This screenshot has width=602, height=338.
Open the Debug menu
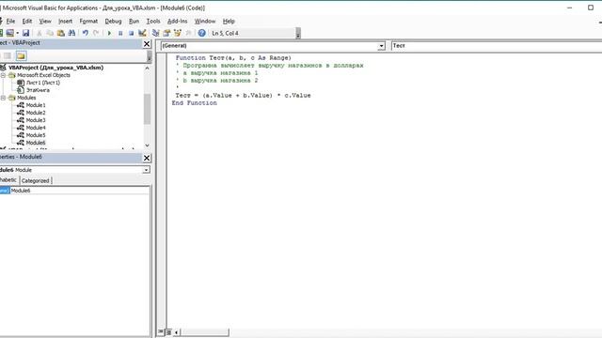click(113, 21)
